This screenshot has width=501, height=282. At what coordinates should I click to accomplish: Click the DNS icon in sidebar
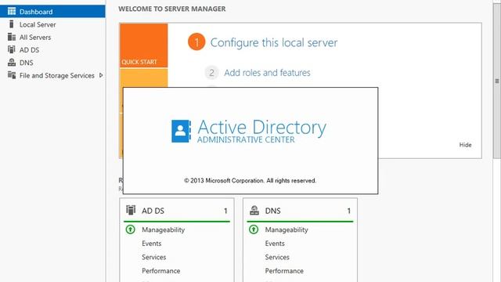pyautogui.click(x=12, y=63)
